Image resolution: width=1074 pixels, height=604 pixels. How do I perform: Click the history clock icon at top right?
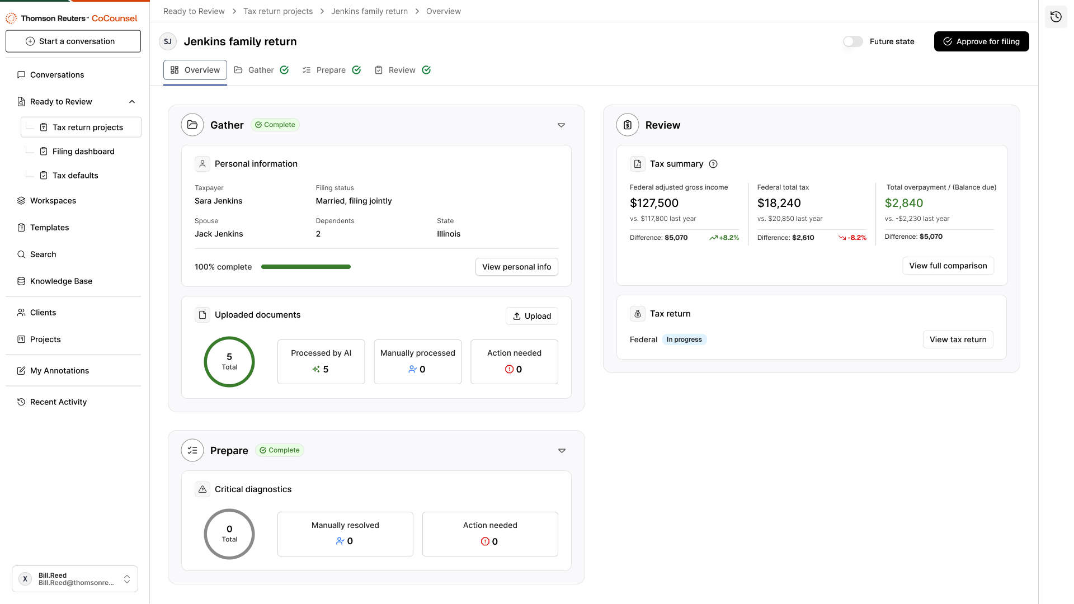(x=1056, y=17)
